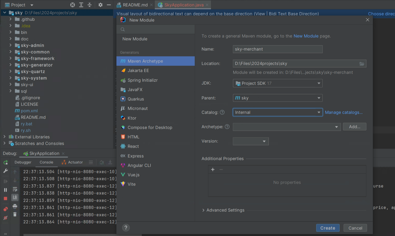This screenshot has height=236, width=395.
Task: Open the Debugger tab
Action: tap(23, 162)
